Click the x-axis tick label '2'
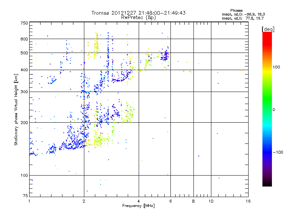Screen dimensions: 292x219 pos(84,201)
